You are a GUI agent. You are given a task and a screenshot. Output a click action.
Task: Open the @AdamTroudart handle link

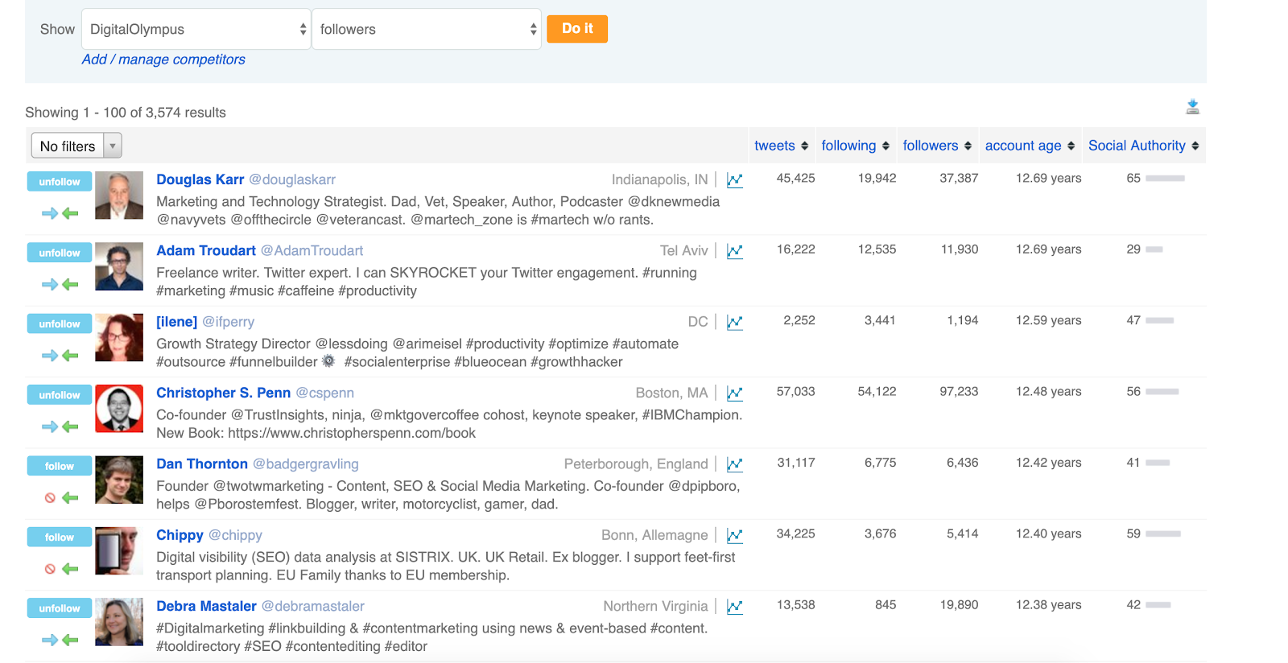312,251
